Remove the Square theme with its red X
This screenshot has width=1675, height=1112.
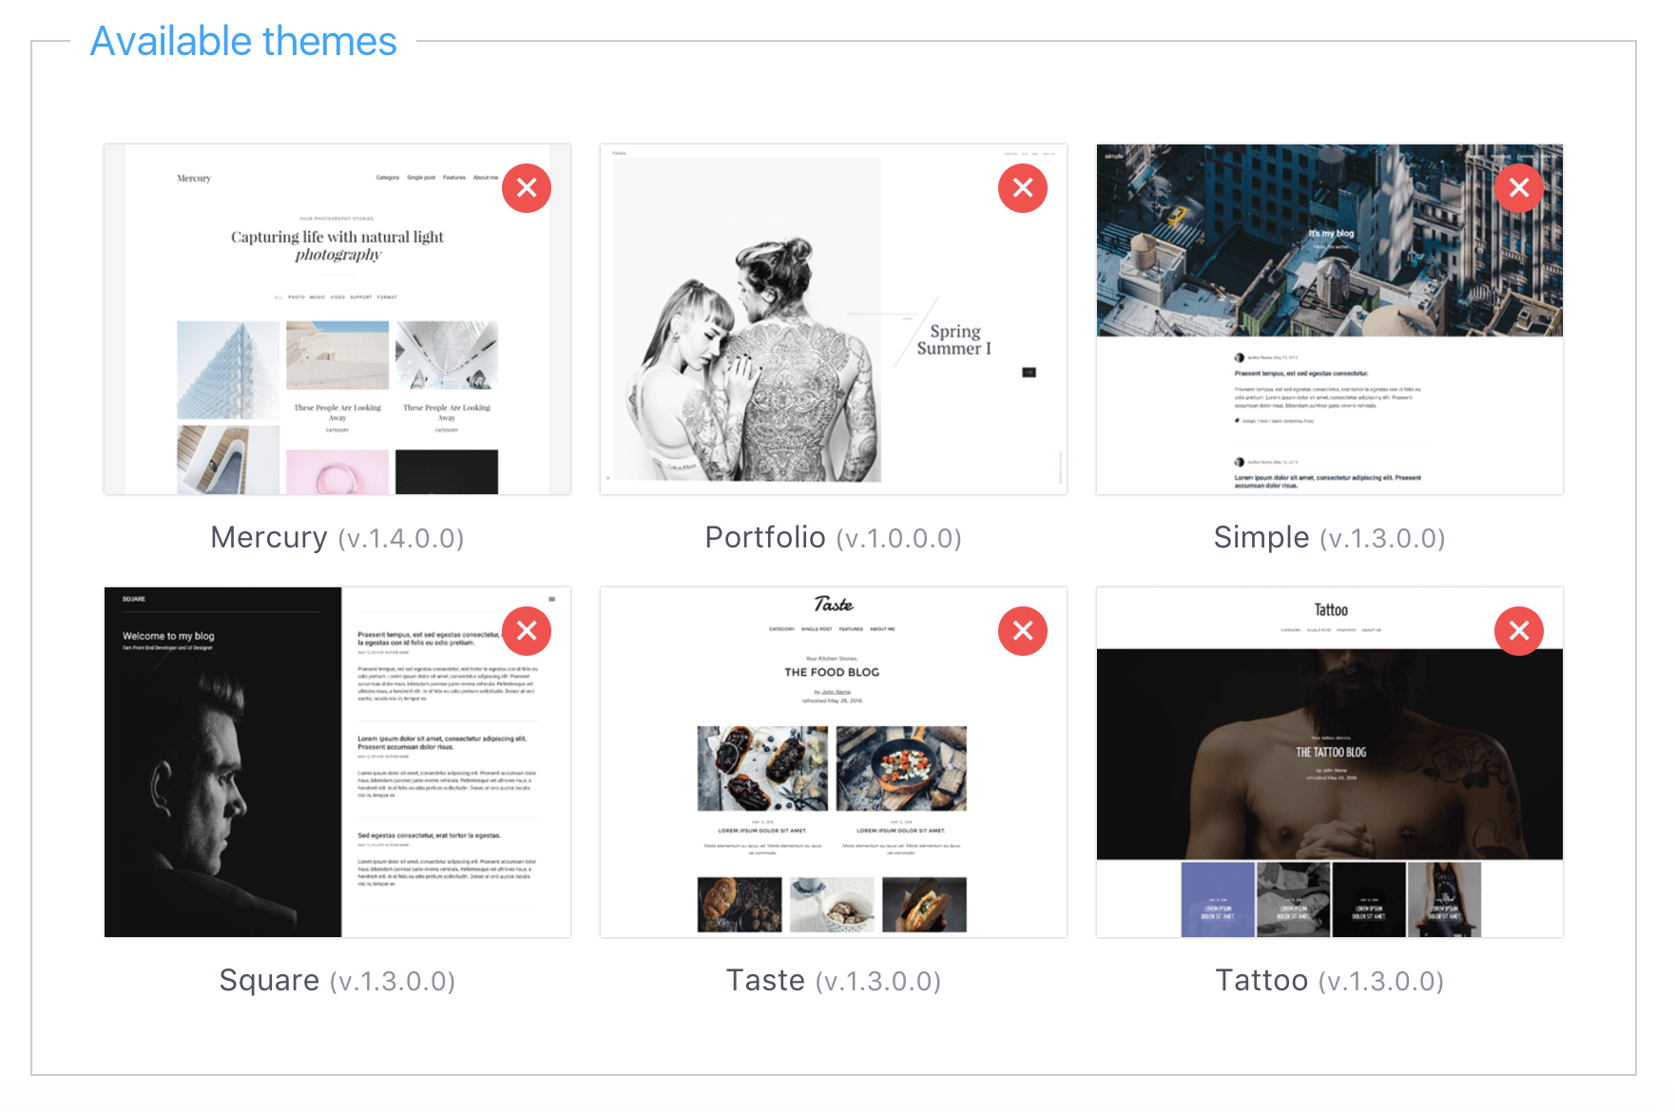[527, 631]
